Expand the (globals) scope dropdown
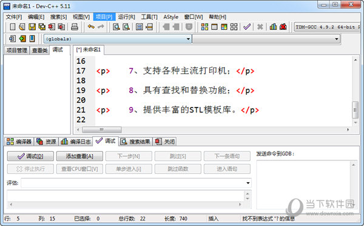This screenshot has width=364, height=226. pyautogui.click(x=188, y=39)
